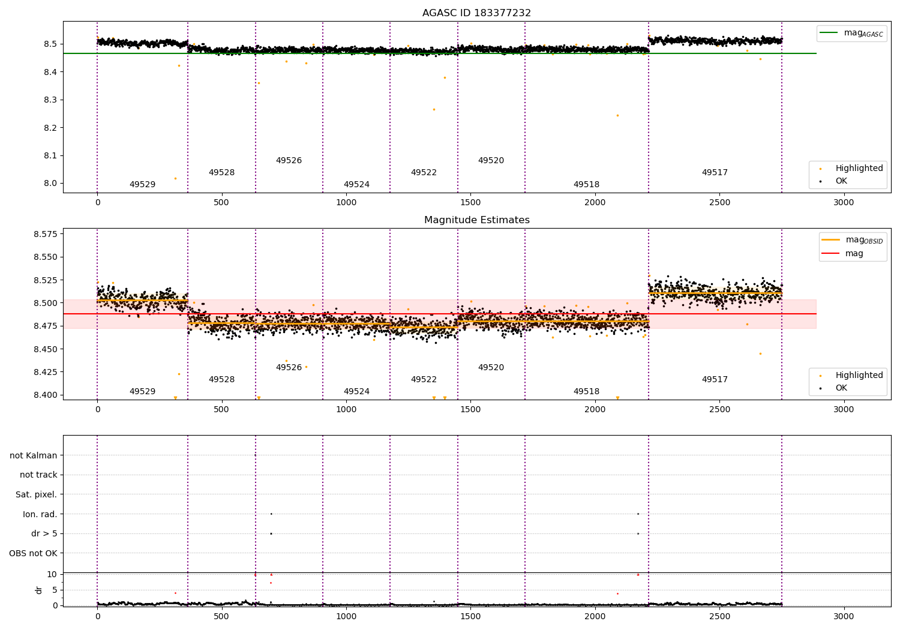The width and height of the screenshot is (900, 630).
Task: Click the dr > 5 flag row label
Action: pos(44,533)
